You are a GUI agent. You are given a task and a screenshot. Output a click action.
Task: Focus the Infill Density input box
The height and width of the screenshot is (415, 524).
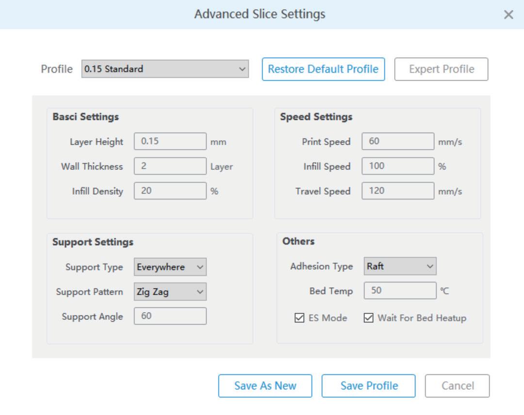[170, 191]
